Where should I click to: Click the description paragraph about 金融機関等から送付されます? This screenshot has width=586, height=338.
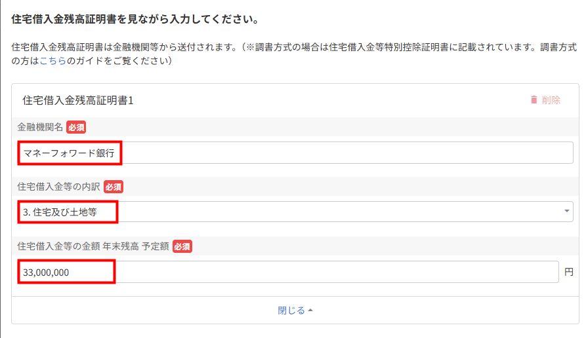click(294, 54)
